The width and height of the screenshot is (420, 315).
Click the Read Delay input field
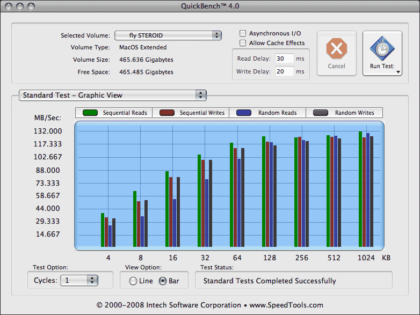(284, 58)
